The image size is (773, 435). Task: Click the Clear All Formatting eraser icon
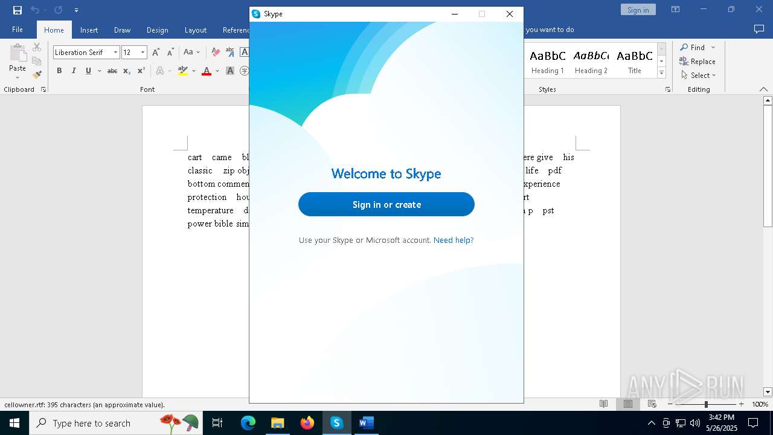point(214,53)
